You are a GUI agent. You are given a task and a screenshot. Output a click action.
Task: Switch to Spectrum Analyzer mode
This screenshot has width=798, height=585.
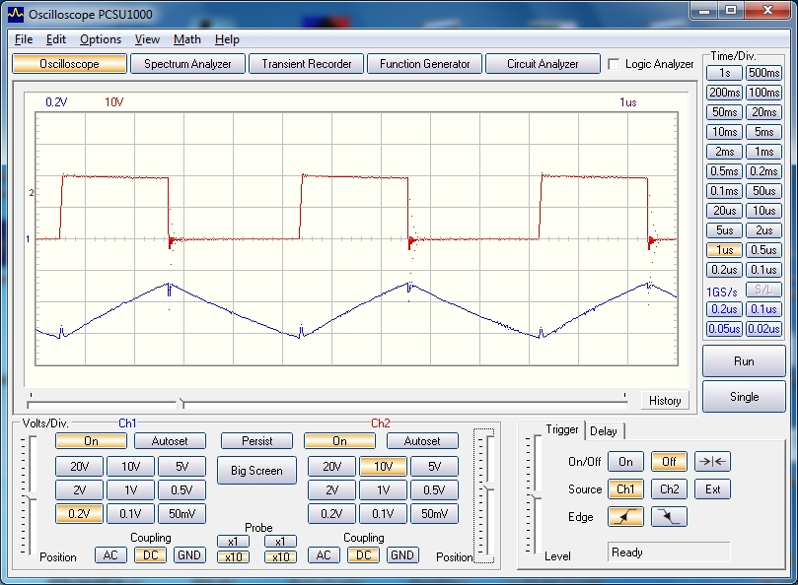click(x=187, y=64)
